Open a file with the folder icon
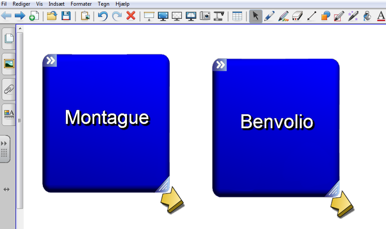Image resolution: width=386 pixels, height=229 pixels. point(52,16)
